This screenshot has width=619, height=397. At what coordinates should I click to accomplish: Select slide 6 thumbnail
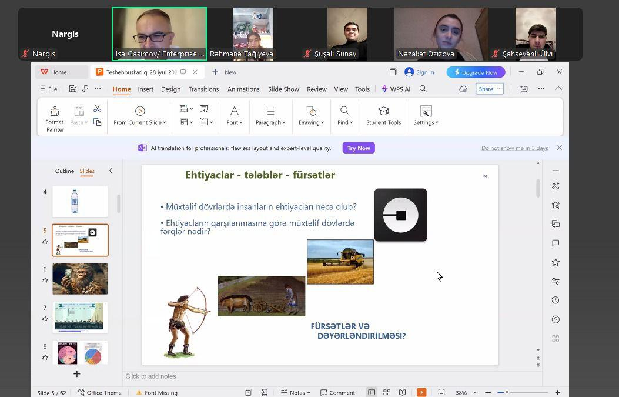coord(80,279)
